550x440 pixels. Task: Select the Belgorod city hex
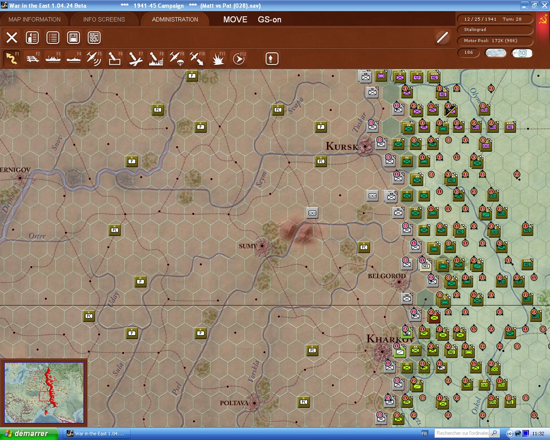[399, 282]
